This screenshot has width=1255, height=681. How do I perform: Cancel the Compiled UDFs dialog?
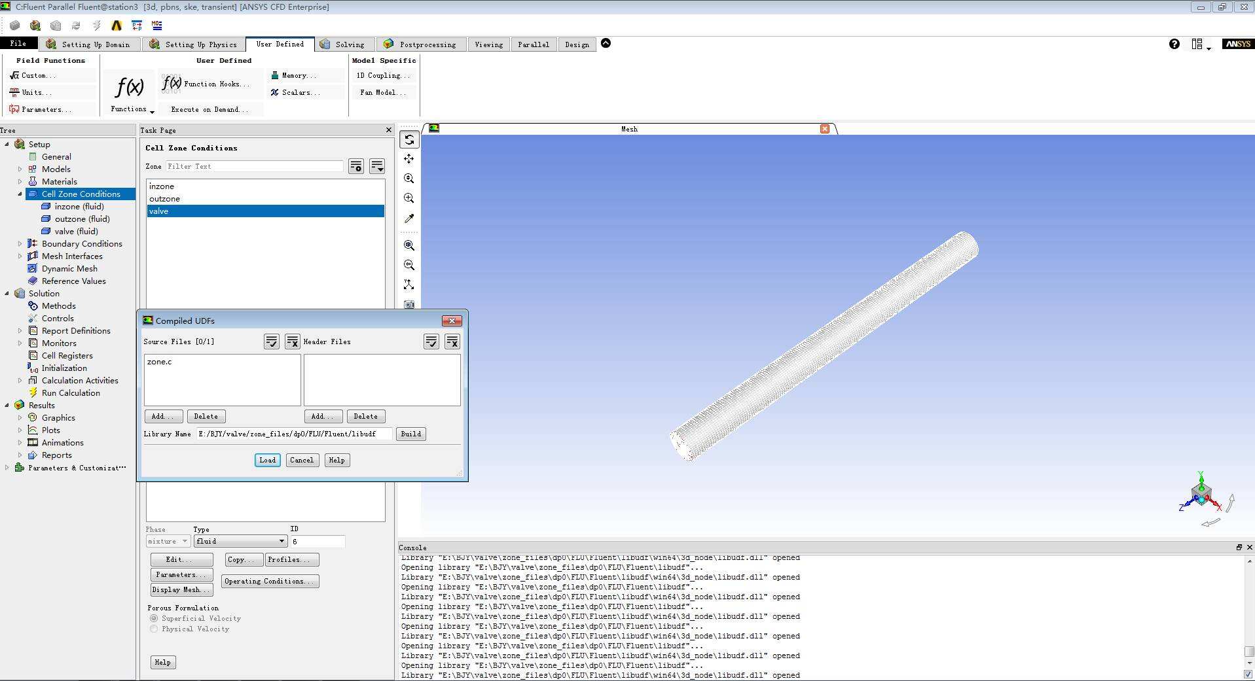302,460
